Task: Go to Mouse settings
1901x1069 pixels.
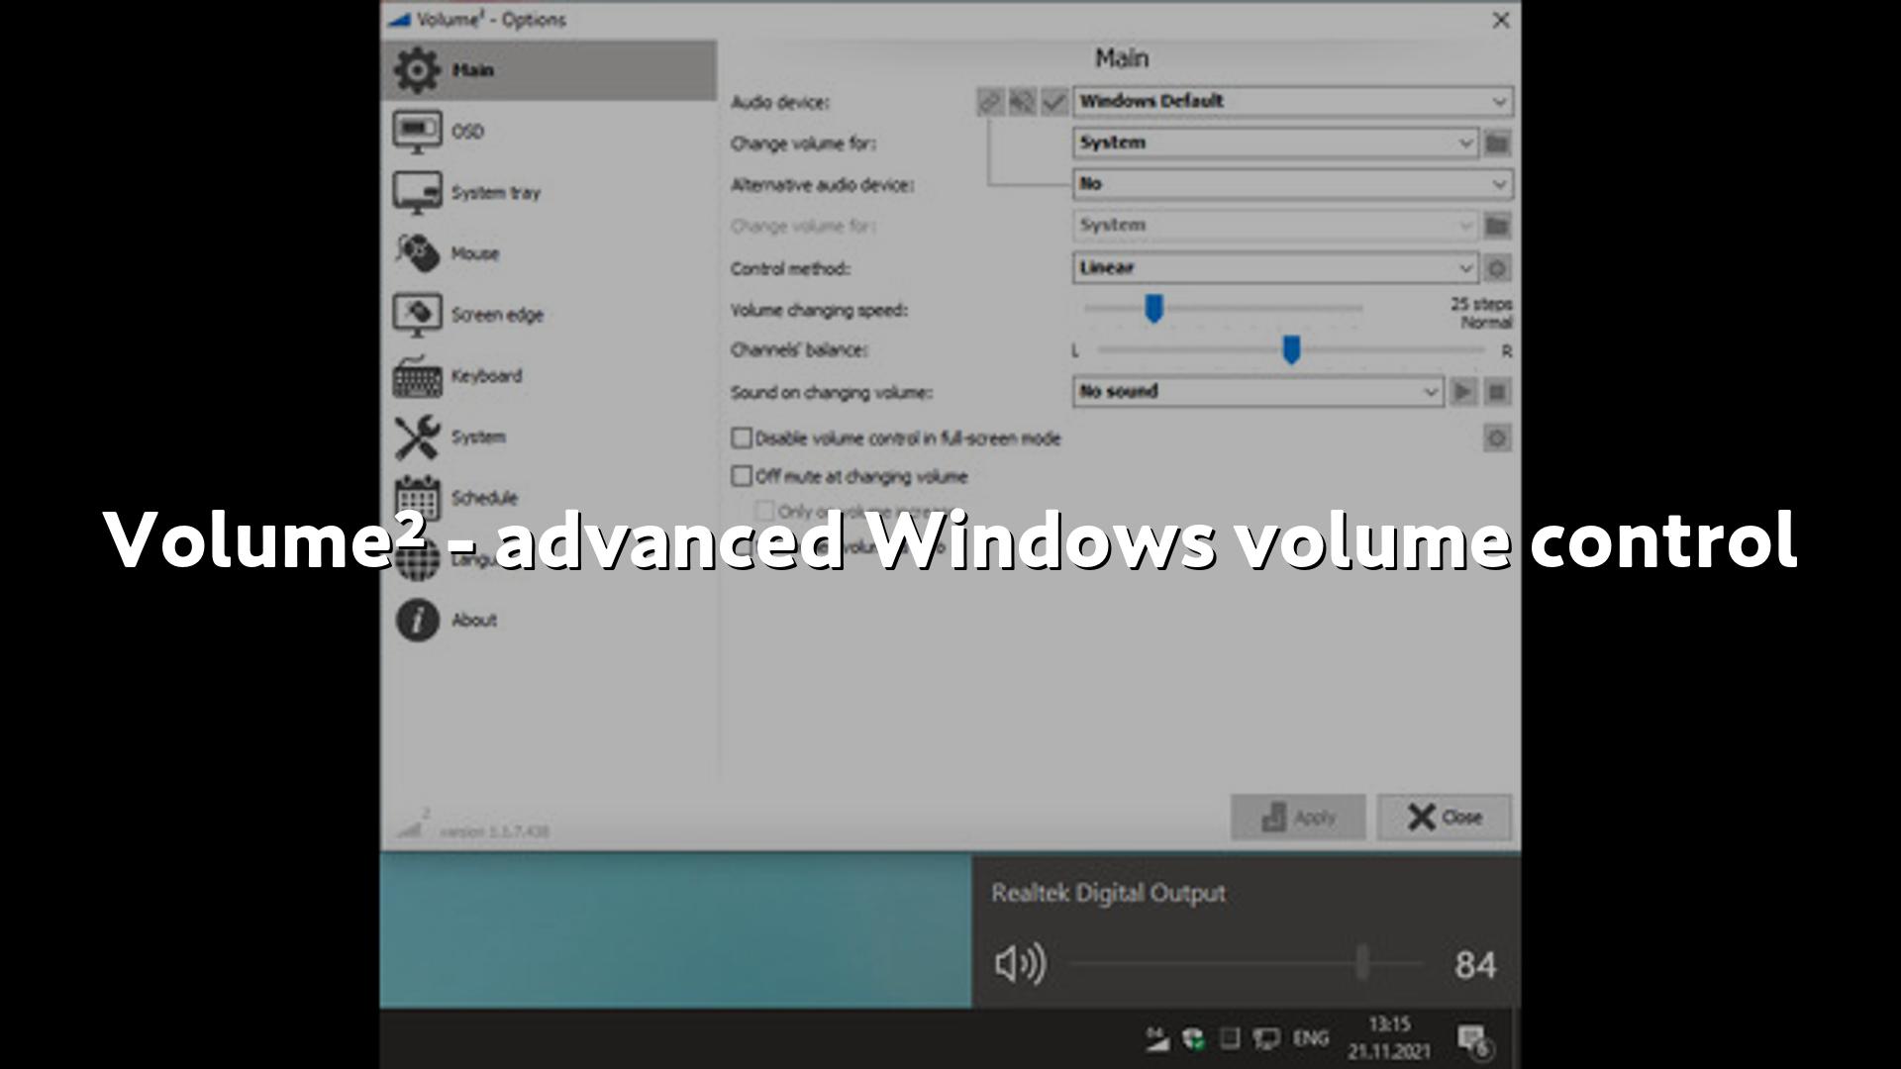Action: [548, 253]
